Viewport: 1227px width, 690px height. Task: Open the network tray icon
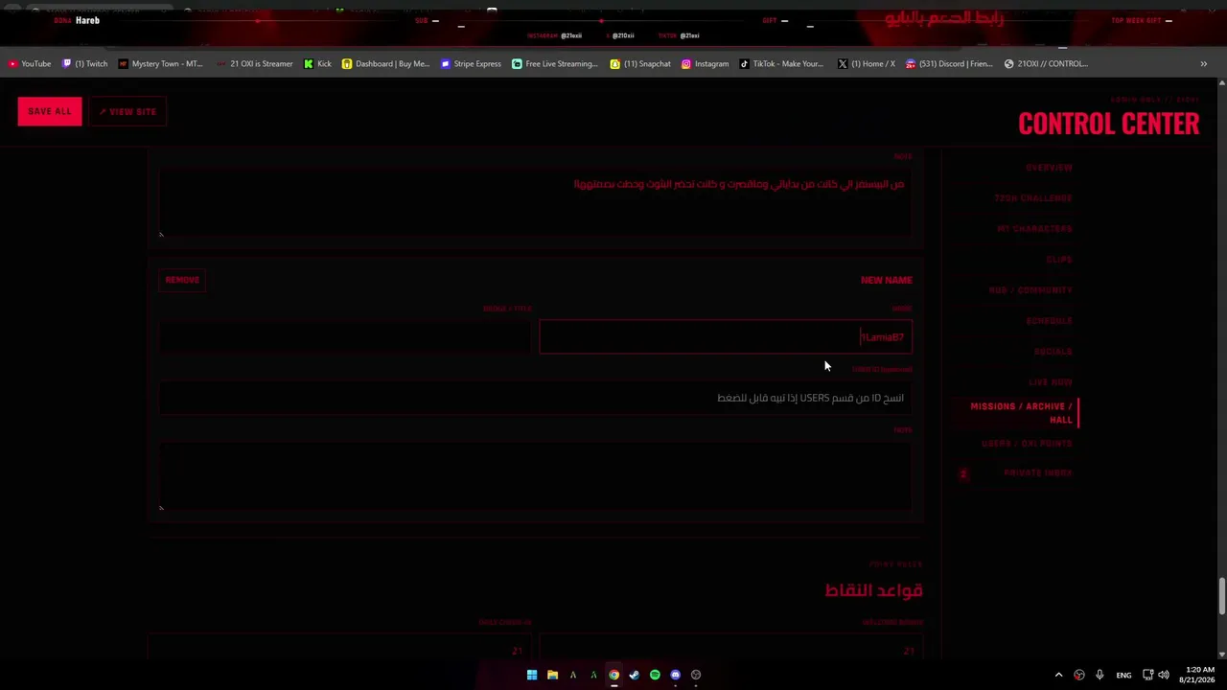click(1147, 675)
